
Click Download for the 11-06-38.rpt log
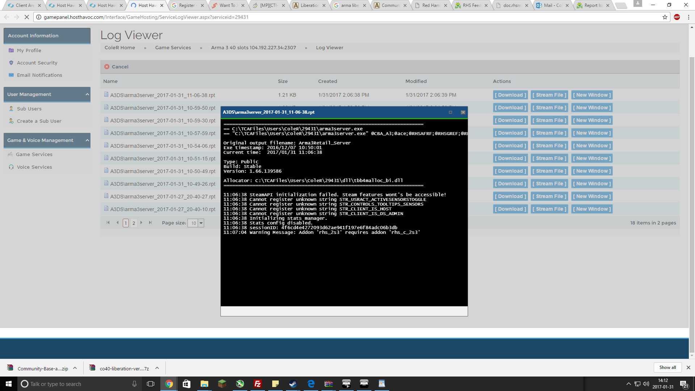click(x=510, y=95)
